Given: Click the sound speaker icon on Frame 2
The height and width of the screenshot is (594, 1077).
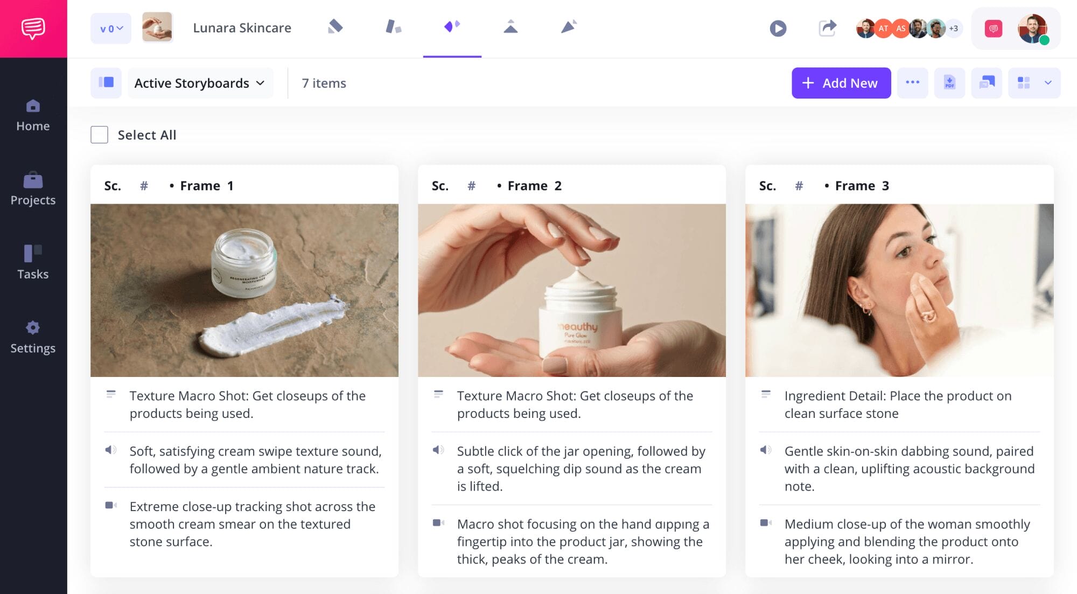Looking at the screenshot, I should (x=438, y=450).
